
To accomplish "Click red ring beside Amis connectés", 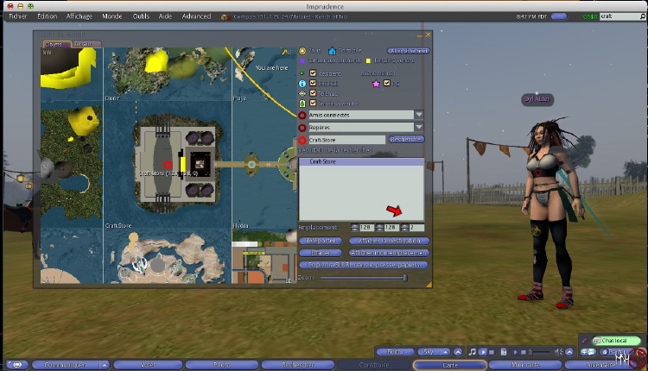I will (302, 115).
